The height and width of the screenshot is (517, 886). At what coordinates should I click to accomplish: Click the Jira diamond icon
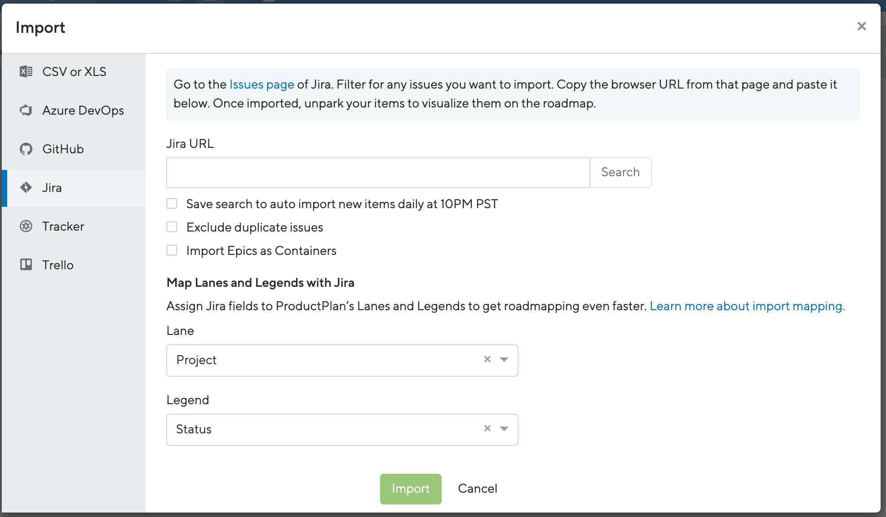tap(26, 187)
